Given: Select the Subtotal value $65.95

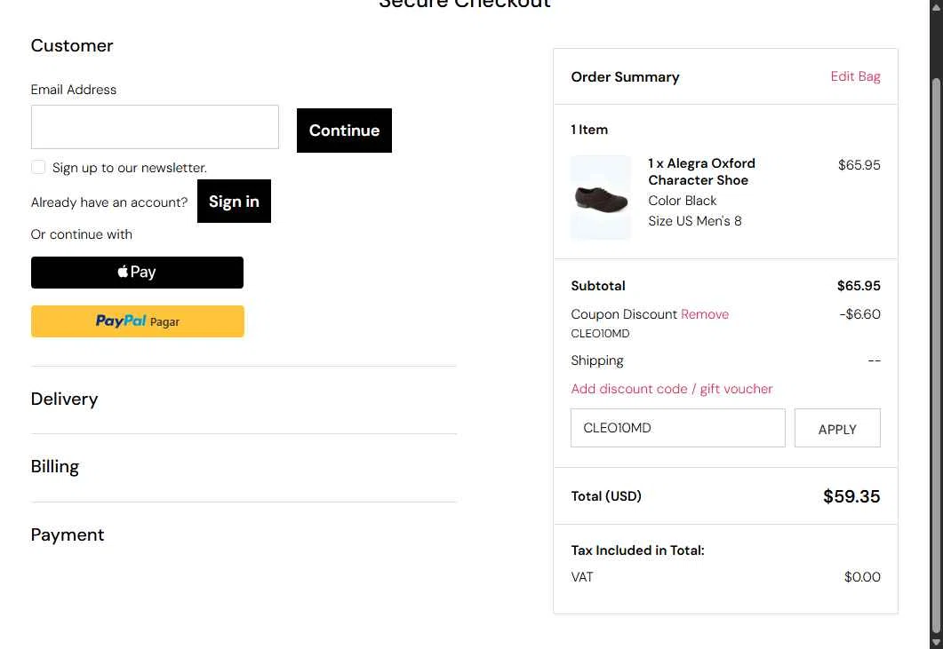Looking at the screenshot, I should (859, 286).
